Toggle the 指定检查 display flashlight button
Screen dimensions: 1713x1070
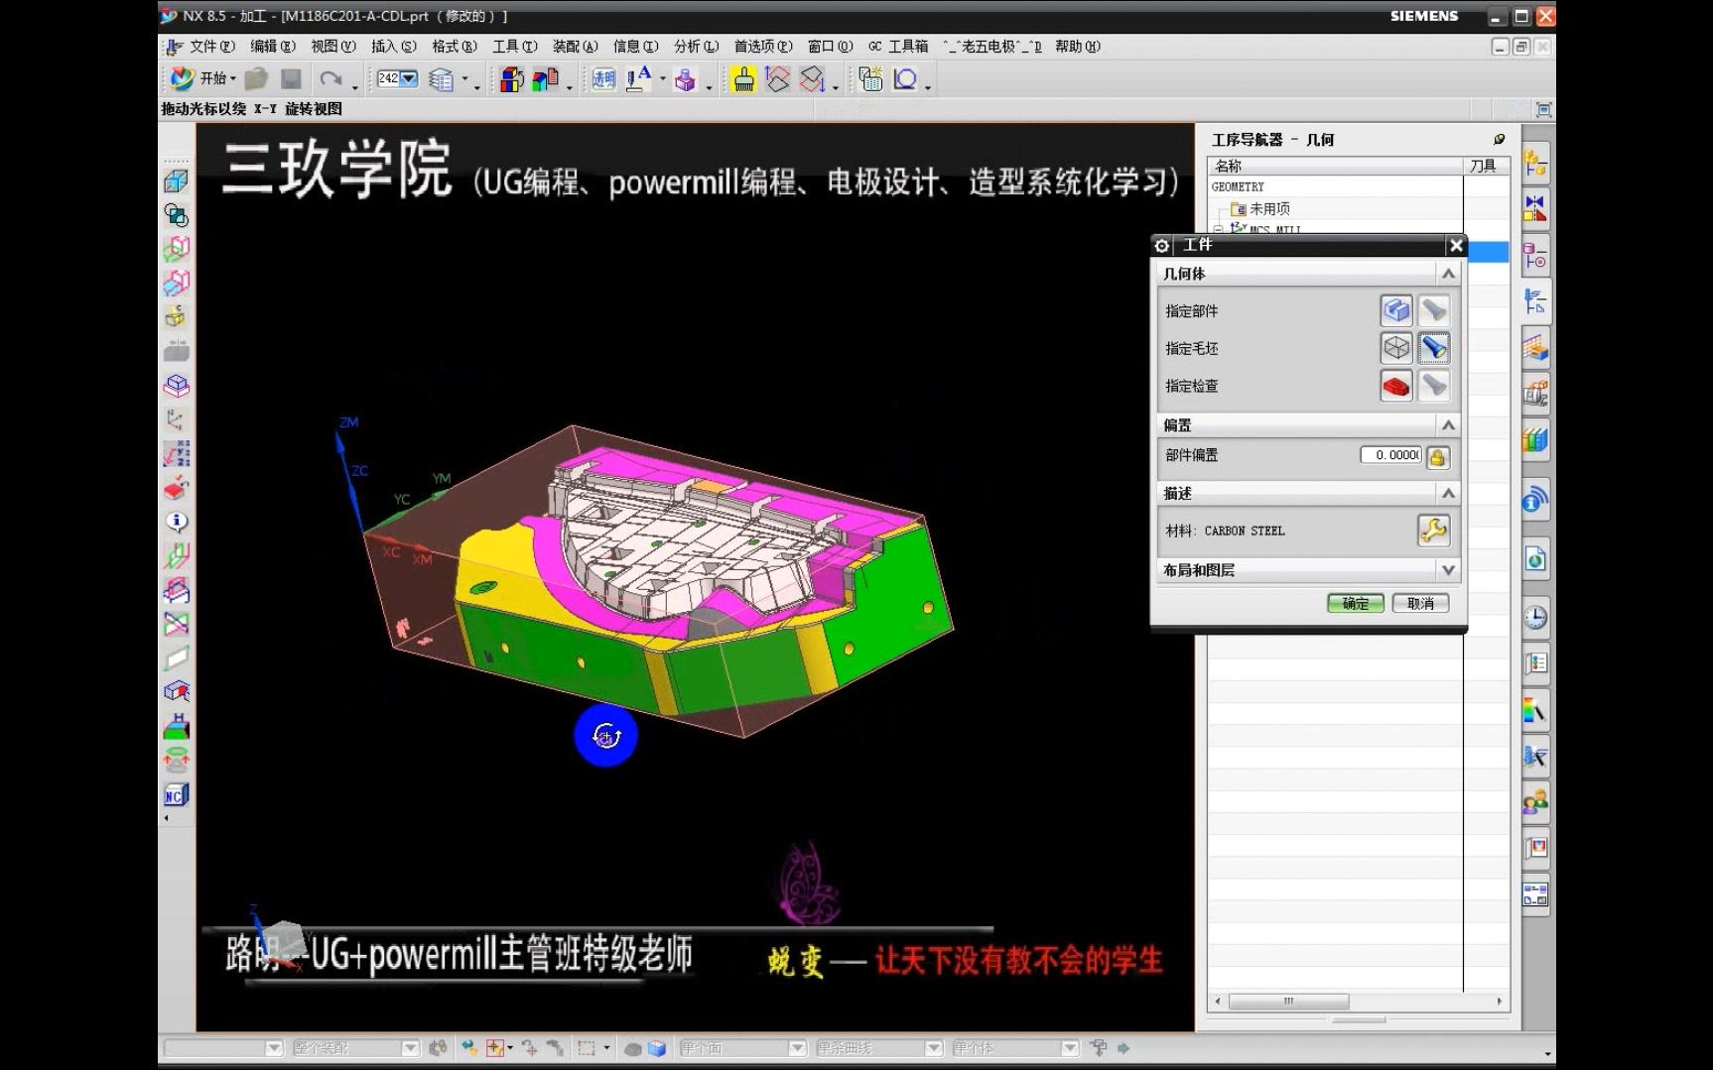pos(1435,385)
